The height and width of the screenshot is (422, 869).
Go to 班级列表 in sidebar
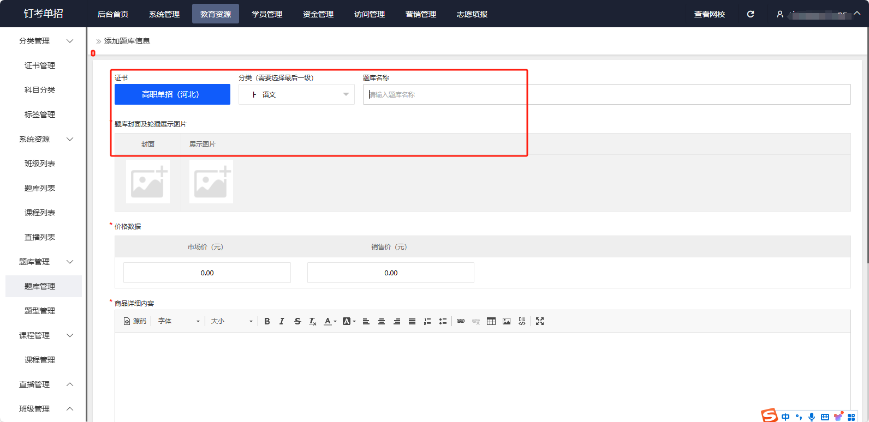tap(40, 164)
